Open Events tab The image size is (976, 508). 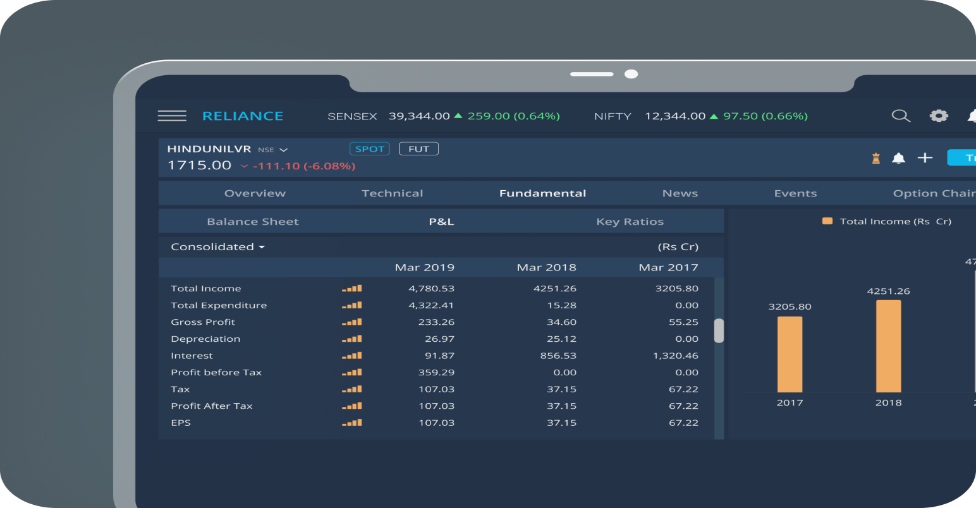[x=795, y=193]
